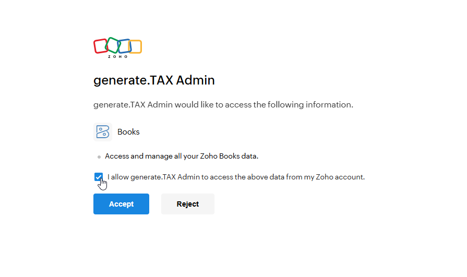Uncheck the allow access consent checkbox
Viewport: 467px width, 277px height.
pos(98,177)
